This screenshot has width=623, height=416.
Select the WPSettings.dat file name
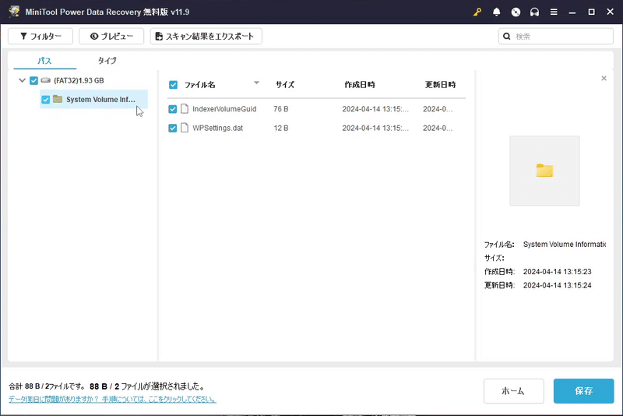pos(218,128)
